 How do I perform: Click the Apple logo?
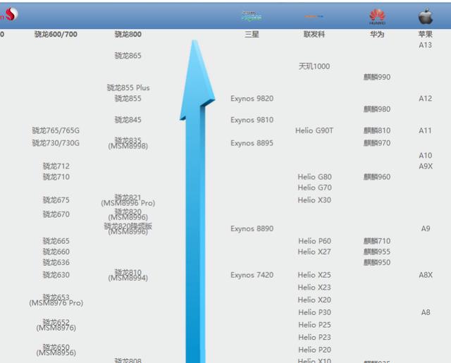tap(426, 16)
